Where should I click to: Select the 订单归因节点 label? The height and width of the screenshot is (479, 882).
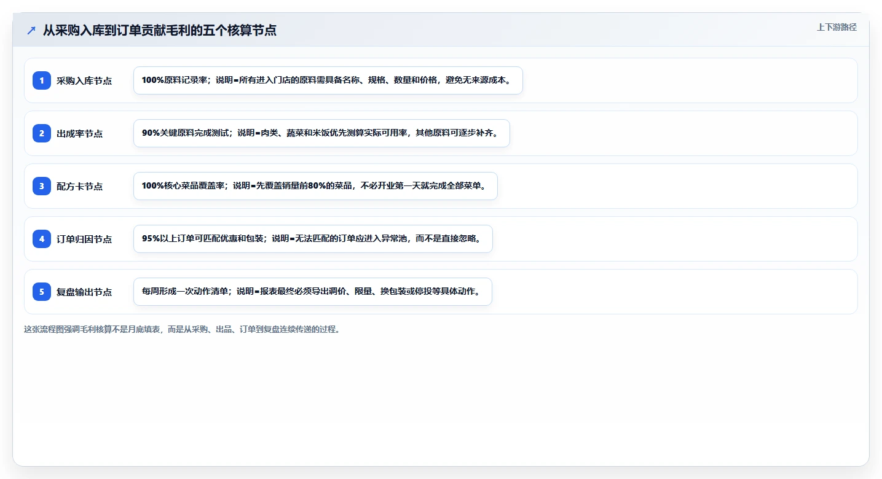tap(84, 239)
